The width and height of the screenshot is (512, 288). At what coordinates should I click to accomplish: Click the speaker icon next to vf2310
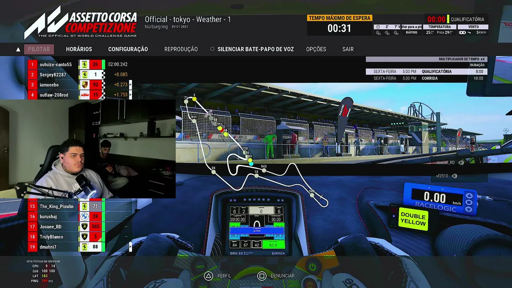454,176
